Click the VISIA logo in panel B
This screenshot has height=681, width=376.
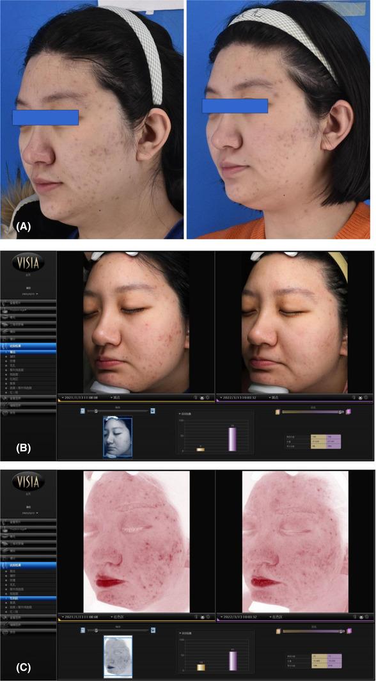28,262
